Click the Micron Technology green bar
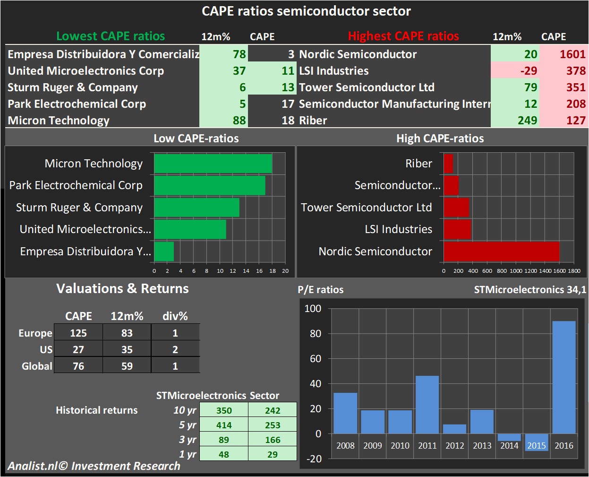 213,164
